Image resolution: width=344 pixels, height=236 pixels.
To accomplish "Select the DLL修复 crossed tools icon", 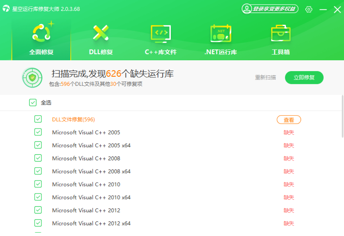I will click(101, 33).
